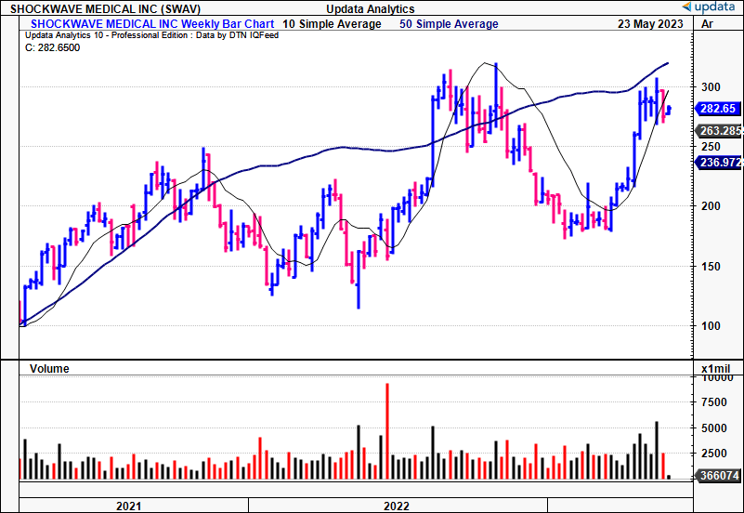This screenshot has height=513, width=744.
Task: Click the 23 May 2023 date label
Action: coord(650,24)
